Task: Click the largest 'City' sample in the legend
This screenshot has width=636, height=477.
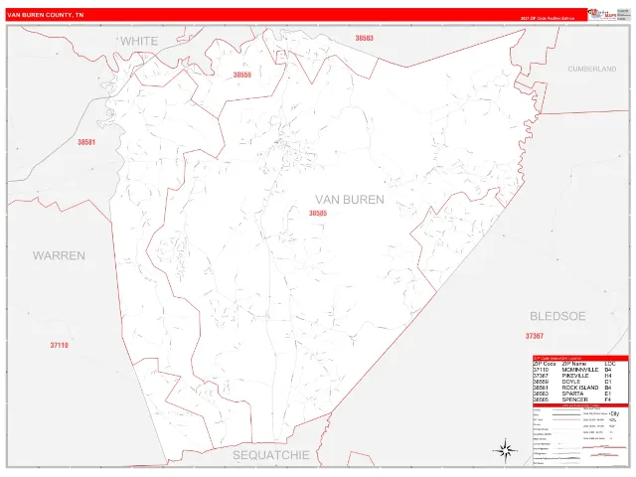Action: 614,414
